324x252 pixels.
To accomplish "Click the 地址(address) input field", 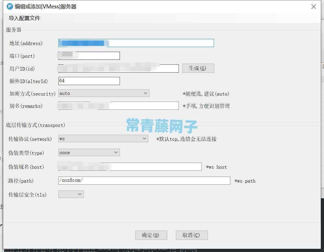I will 136,43.
